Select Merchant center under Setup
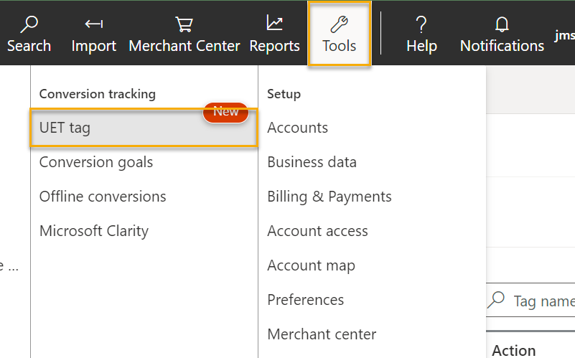 coord(322,334)
